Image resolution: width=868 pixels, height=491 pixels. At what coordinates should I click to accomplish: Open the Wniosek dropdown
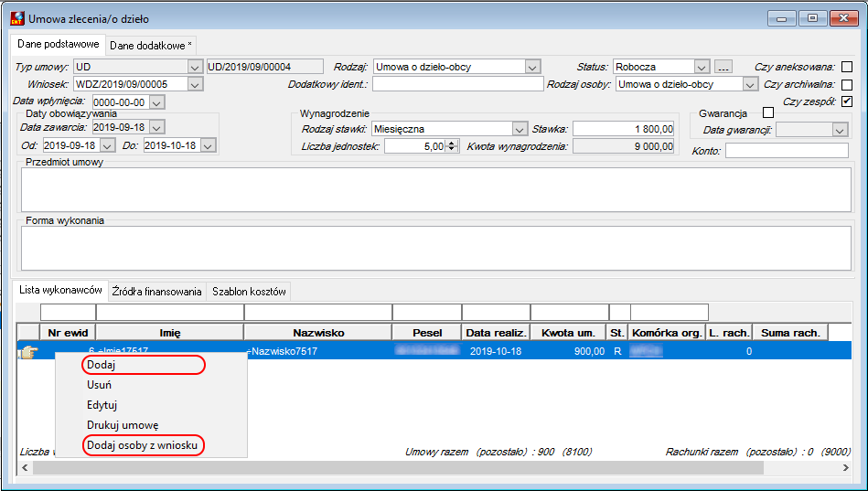tap(195, 85)
